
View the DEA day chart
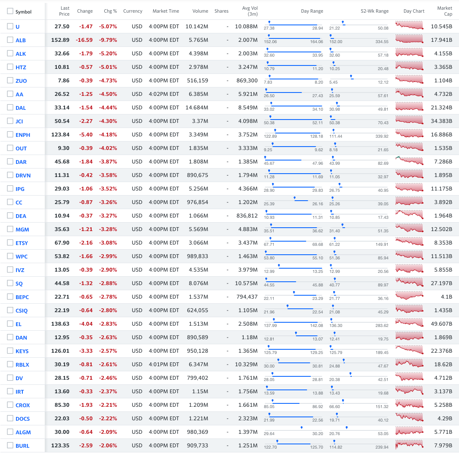409,214
